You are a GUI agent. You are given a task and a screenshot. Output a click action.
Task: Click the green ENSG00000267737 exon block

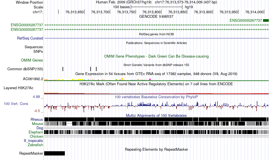click(x=266, y=21)
